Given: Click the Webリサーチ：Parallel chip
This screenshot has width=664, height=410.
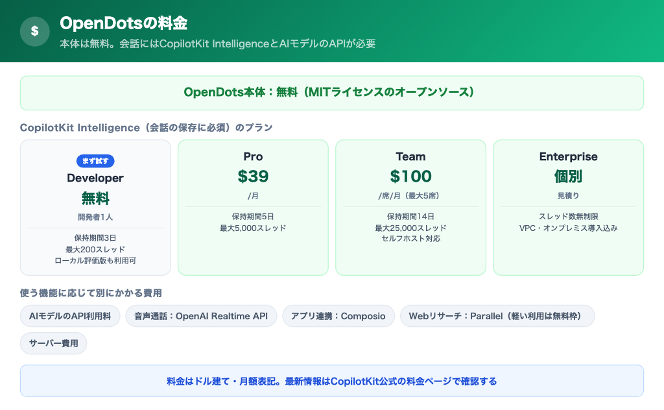Looking at the screenshot, I should tap(497, 316).
